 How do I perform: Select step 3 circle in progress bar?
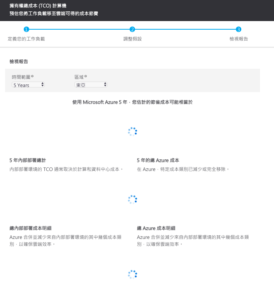(x=239, y=29)
